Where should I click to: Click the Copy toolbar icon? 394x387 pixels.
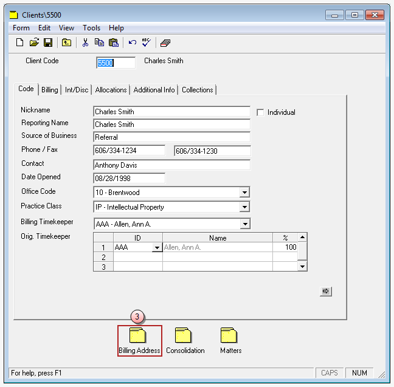99,43
